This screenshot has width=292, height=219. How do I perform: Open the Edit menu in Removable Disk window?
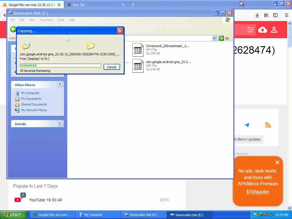coord(22,20)
